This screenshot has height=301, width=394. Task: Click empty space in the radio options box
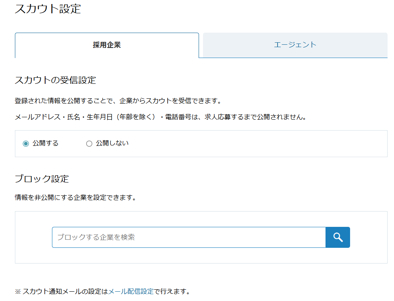(251, 144)
